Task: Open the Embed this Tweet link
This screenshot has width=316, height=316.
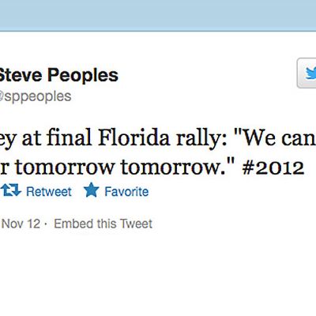Action: [103, 224]
